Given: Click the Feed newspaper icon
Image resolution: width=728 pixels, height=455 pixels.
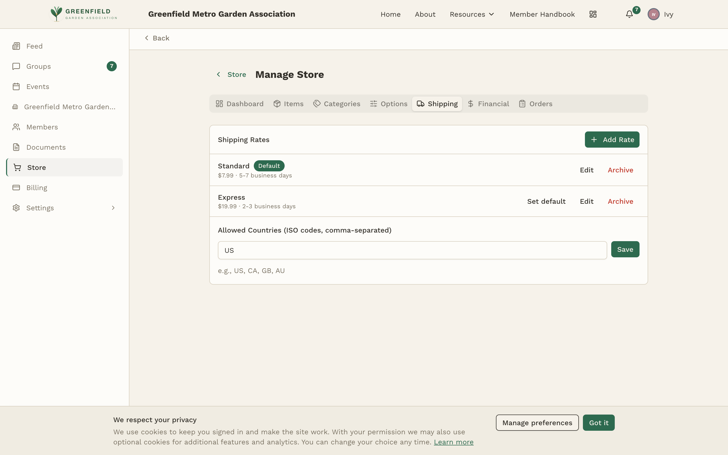Looking at the screenshot, I should [16, 46].
